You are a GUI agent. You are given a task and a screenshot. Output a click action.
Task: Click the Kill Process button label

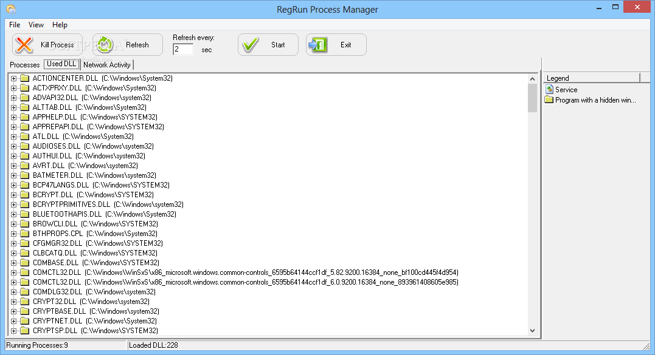[57, 44]
